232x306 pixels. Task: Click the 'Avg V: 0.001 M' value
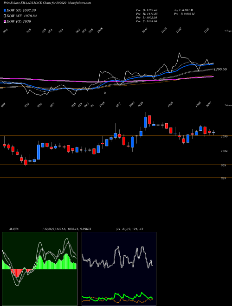184,10
